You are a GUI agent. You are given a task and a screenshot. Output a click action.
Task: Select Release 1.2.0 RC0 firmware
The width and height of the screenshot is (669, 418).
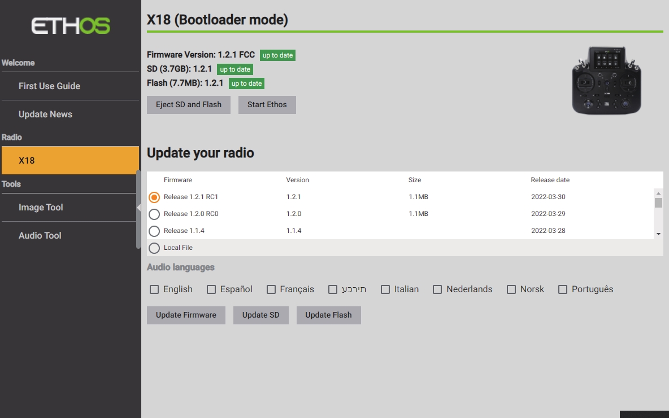point(154,214)
